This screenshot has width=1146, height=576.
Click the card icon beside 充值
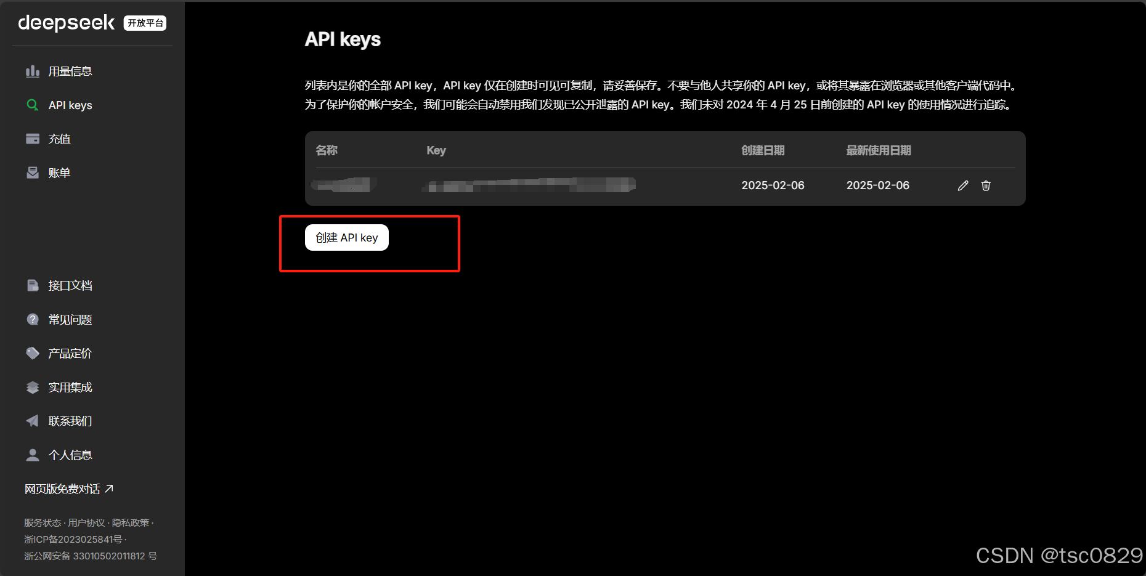click(x=33, y=139)
